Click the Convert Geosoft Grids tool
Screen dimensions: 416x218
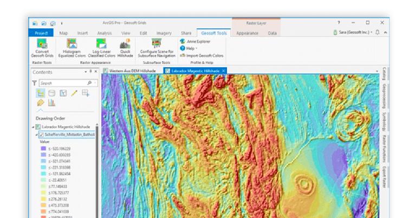[42, 48]
